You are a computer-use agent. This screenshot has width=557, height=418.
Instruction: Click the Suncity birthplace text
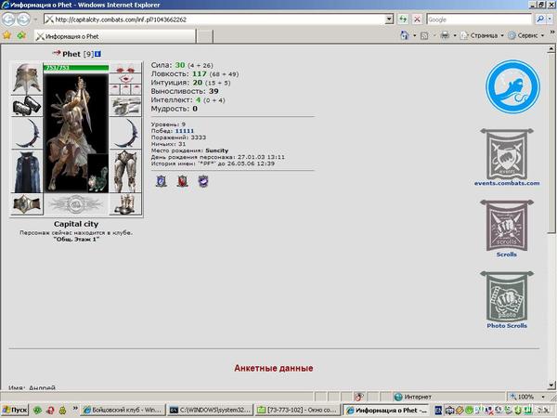tap(216, 150)
